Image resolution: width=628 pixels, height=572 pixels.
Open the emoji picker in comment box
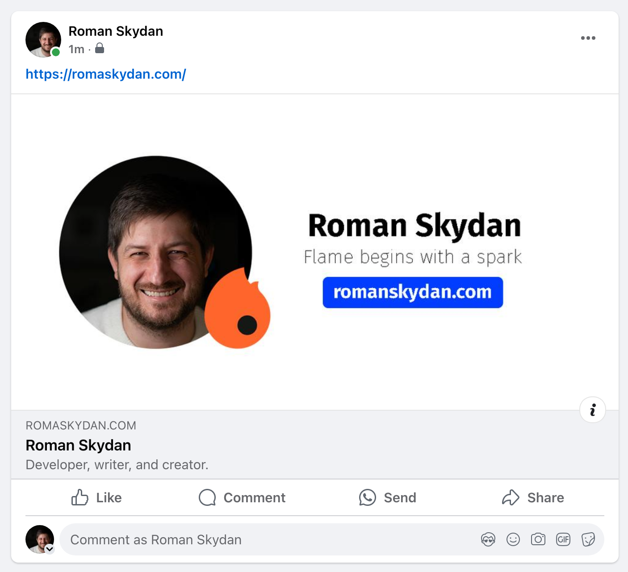(513, 540)
